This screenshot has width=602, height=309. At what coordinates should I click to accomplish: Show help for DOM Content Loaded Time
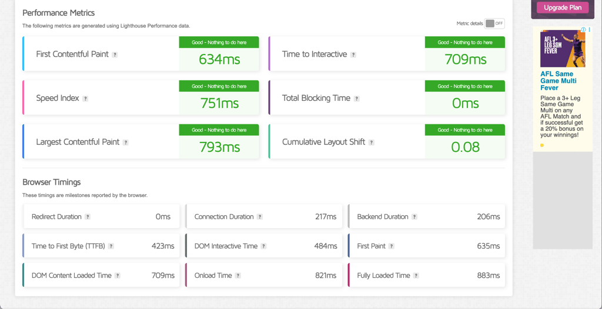[x=118, y=276]
